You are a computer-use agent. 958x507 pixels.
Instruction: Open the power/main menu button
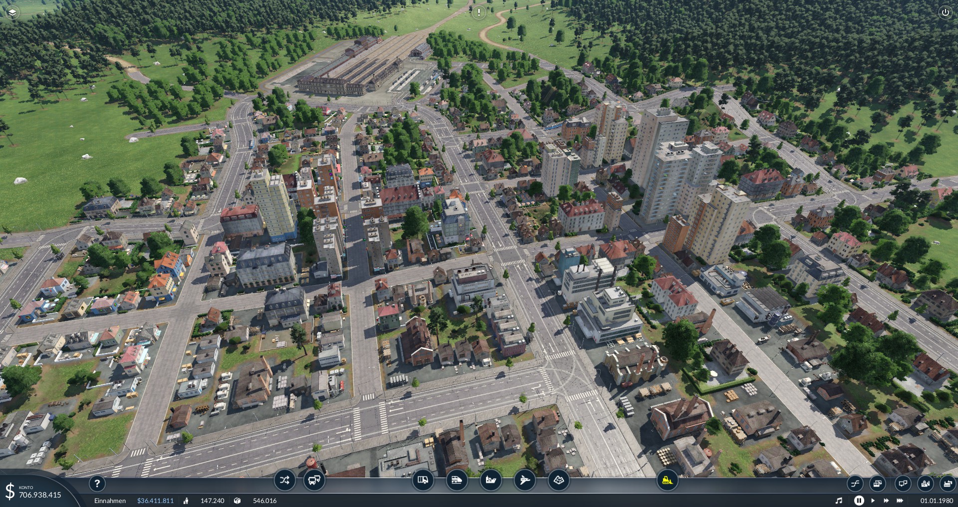(945, 12)
